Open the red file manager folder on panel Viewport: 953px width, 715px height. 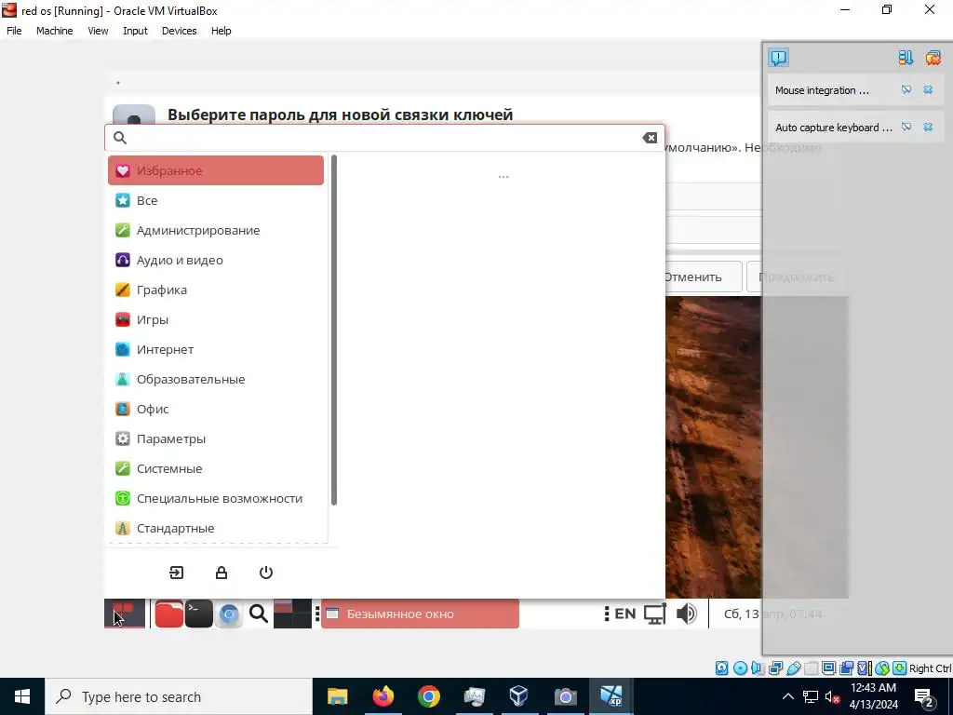coord(169,614)
